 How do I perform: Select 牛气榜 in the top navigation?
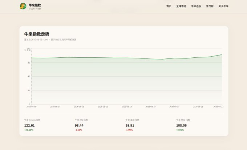(210, 6)
